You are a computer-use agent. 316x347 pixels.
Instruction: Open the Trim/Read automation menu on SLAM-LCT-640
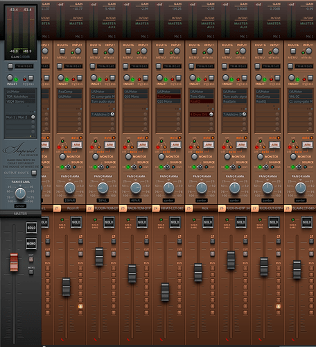tap(304, 67)
